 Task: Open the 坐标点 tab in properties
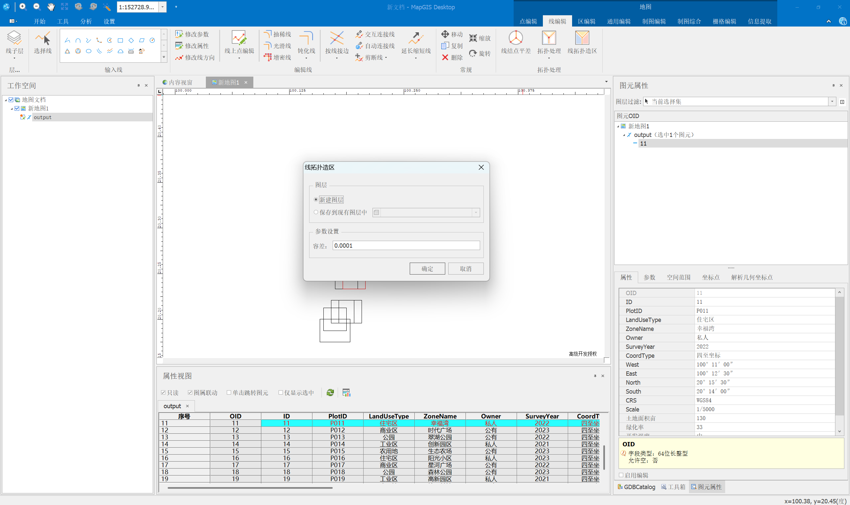pyautogui.click(x=711, y=277)
